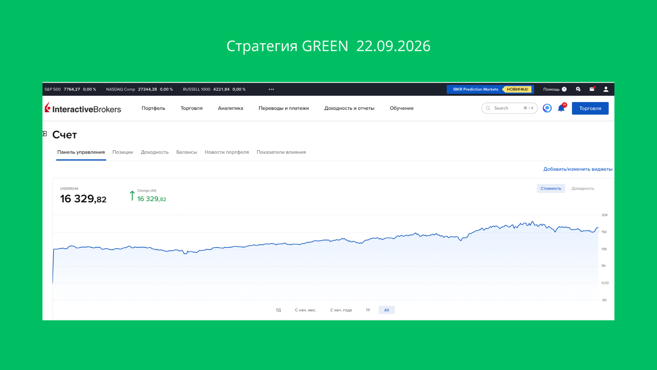Click inside the Search input field
Image resolution: width=657 pixels, height=370 pixels.
coord(509,108)
